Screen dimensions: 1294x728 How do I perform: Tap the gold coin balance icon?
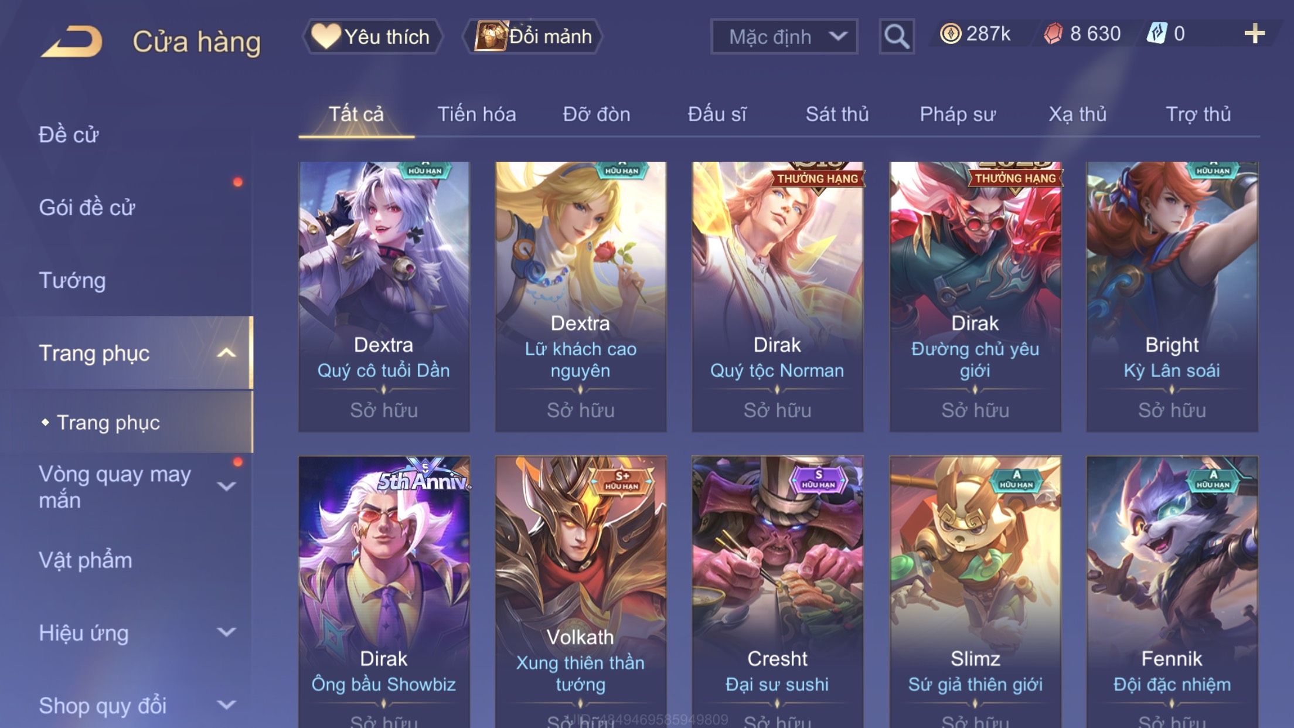click(x=950, y=34)
